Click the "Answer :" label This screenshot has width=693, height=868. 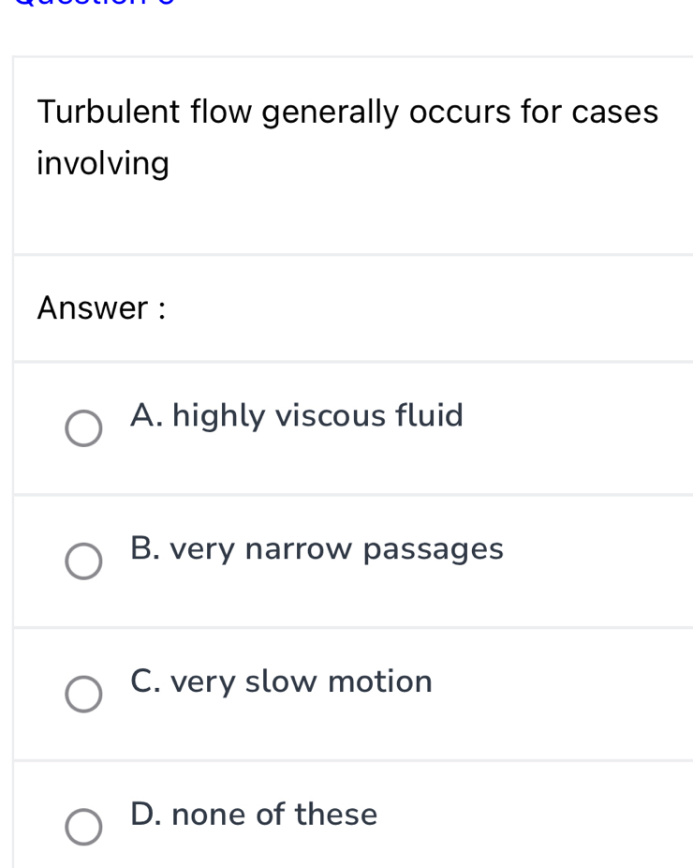click(101, 307)
